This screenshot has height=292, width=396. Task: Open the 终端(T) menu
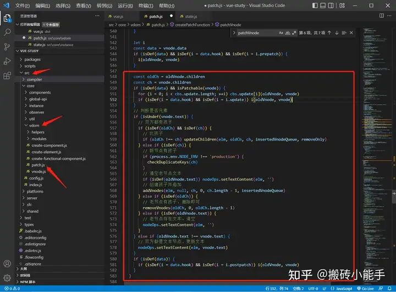click(x=146, y=6)
